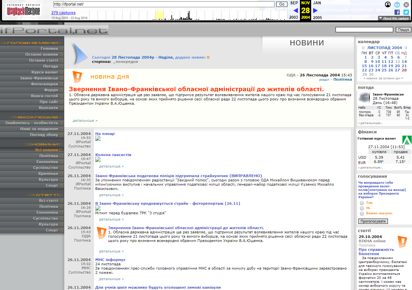
Task: Click the cloudy weather icon in погода
Action: pos(365,98)
